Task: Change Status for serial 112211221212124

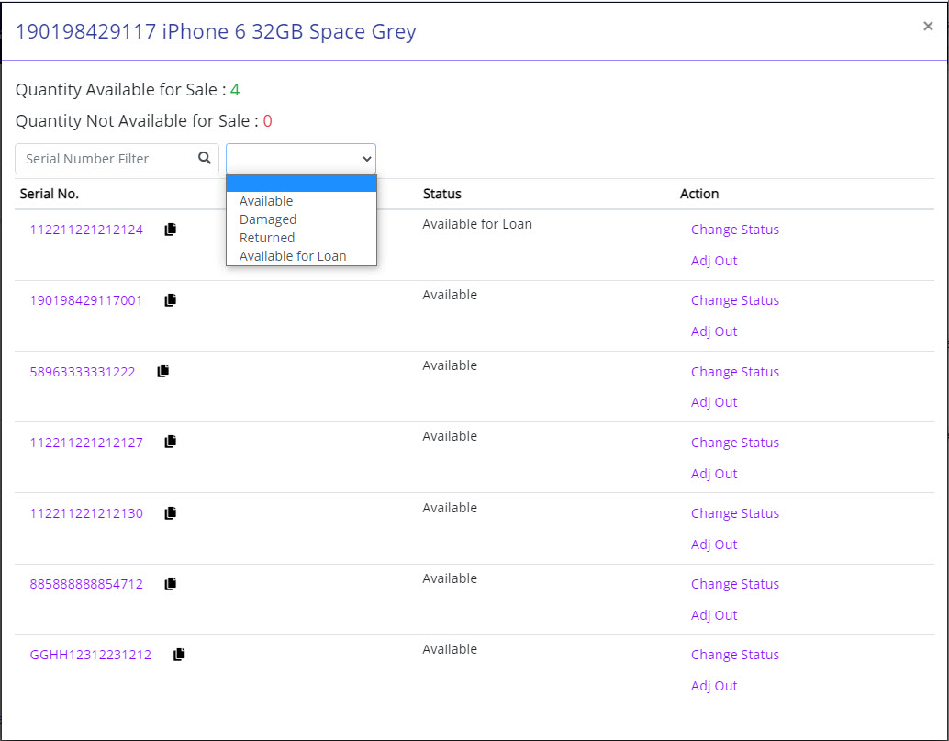Action: [x=735, y=230]
